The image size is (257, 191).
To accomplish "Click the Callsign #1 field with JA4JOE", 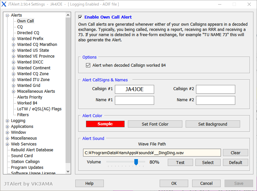I will tap(134, 89).
